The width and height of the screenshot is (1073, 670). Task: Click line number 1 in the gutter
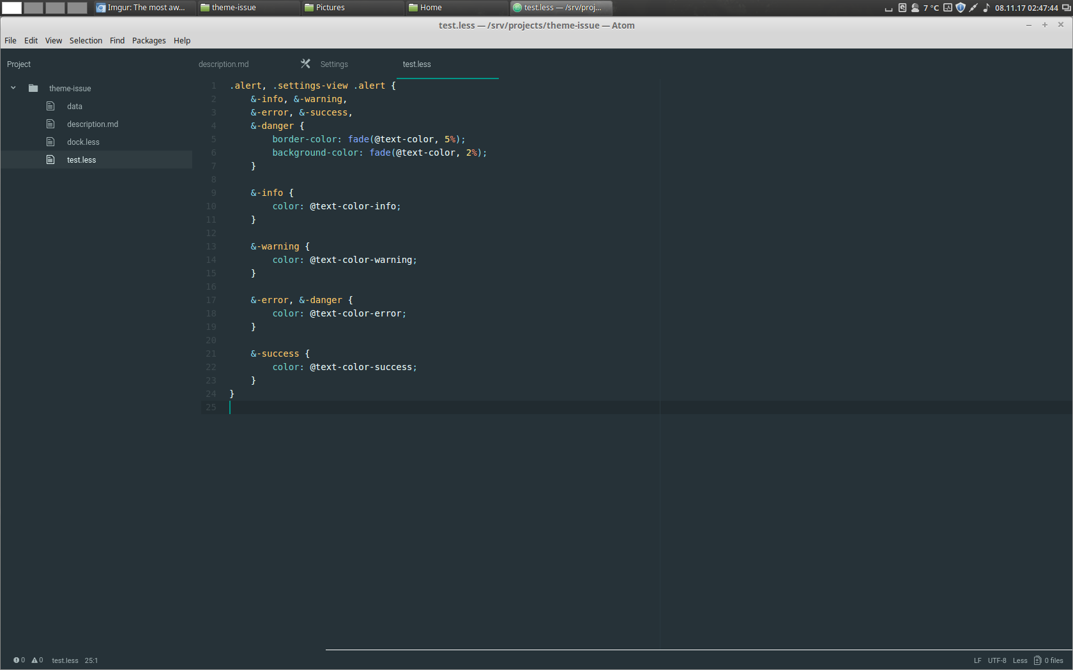click(214, 86)
